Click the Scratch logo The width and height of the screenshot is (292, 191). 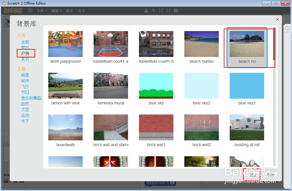coord(13,11)
